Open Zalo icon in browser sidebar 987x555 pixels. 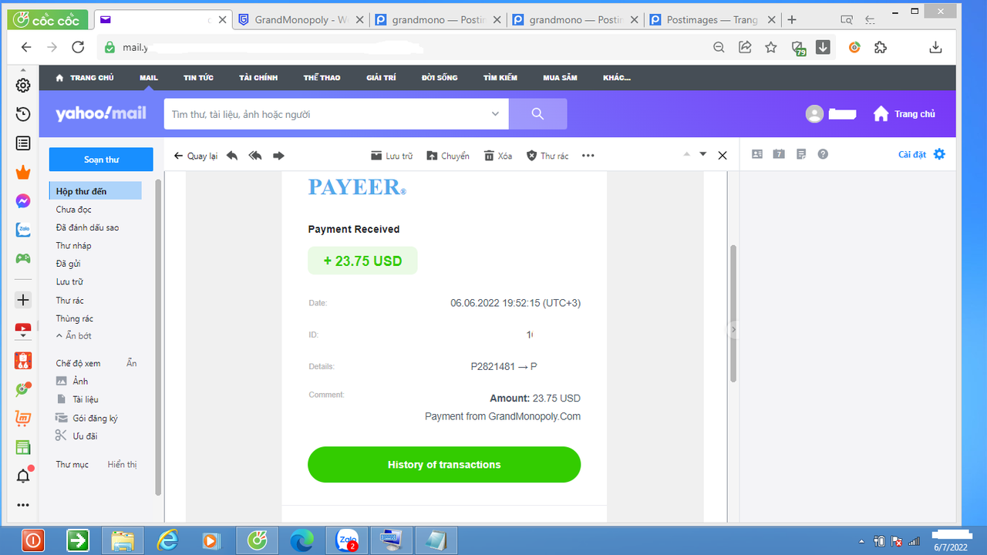coord(23,230)
